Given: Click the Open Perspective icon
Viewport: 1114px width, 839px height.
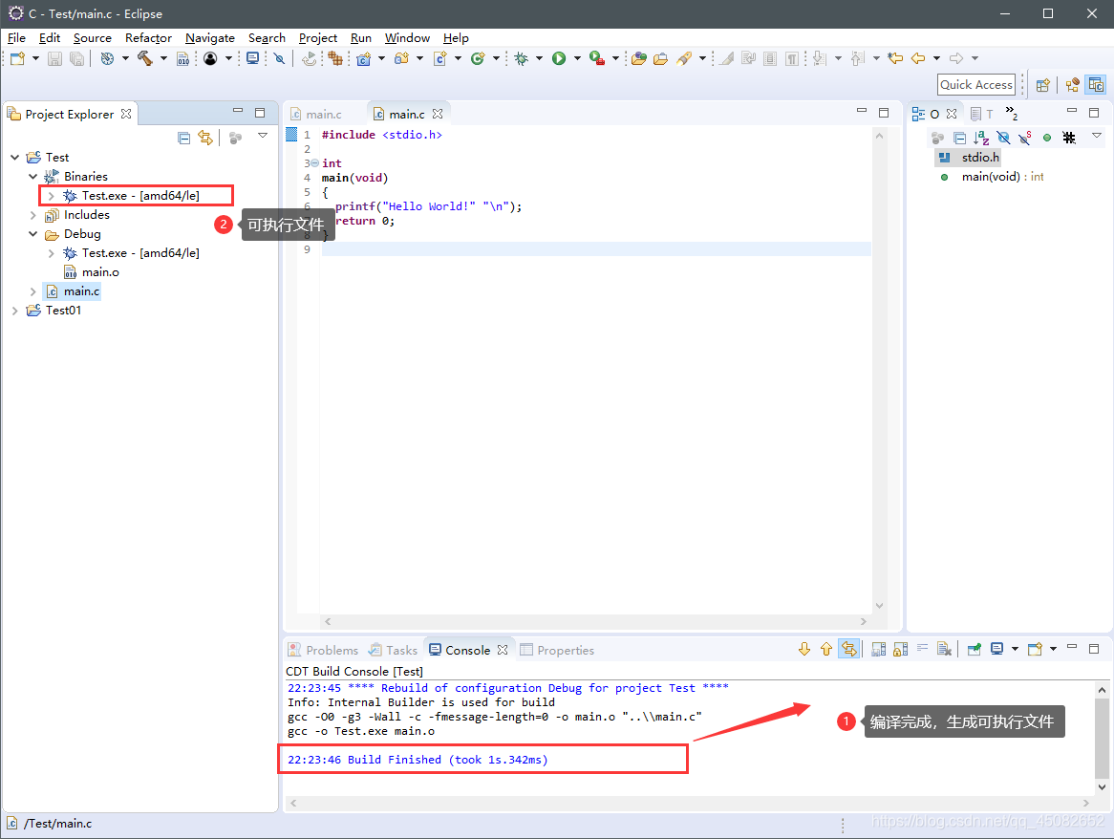Looking at the screenshot, I should point(1043,85).
